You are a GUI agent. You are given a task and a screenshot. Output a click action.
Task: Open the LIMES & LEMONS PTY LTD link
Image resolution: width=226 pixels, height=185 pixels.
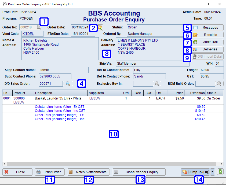[x=138, y=40]
